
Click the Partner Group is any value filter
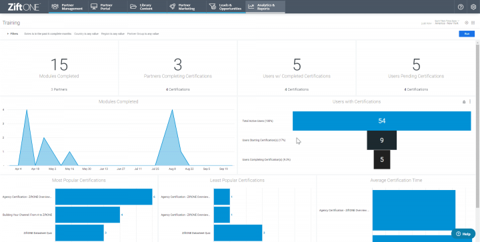pos(143,33)
